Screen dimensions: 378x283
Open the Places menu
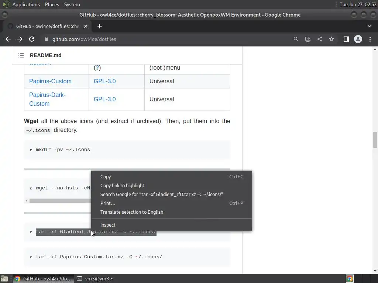[x=52, y=4]
